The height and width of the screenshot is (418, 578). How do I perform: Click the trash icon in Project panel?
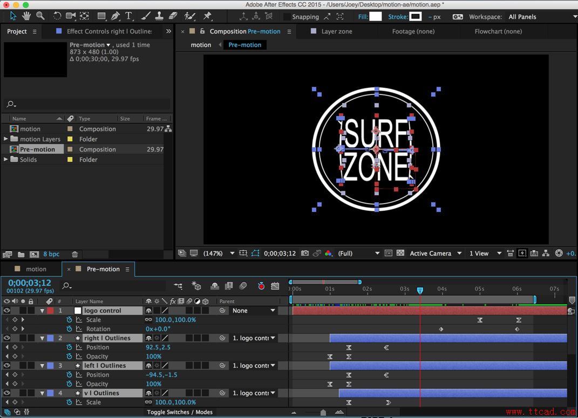[75, 255]
